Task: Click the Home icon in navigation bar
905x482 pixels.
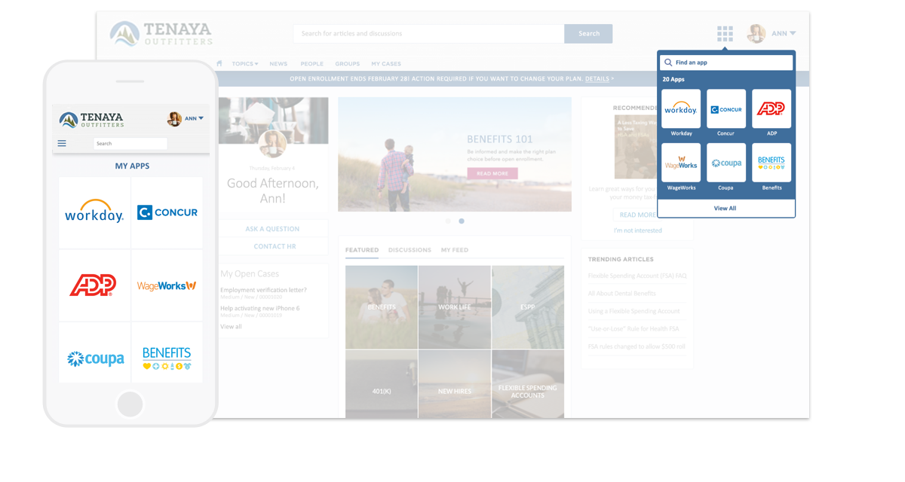Action: [x=219, y=63]
